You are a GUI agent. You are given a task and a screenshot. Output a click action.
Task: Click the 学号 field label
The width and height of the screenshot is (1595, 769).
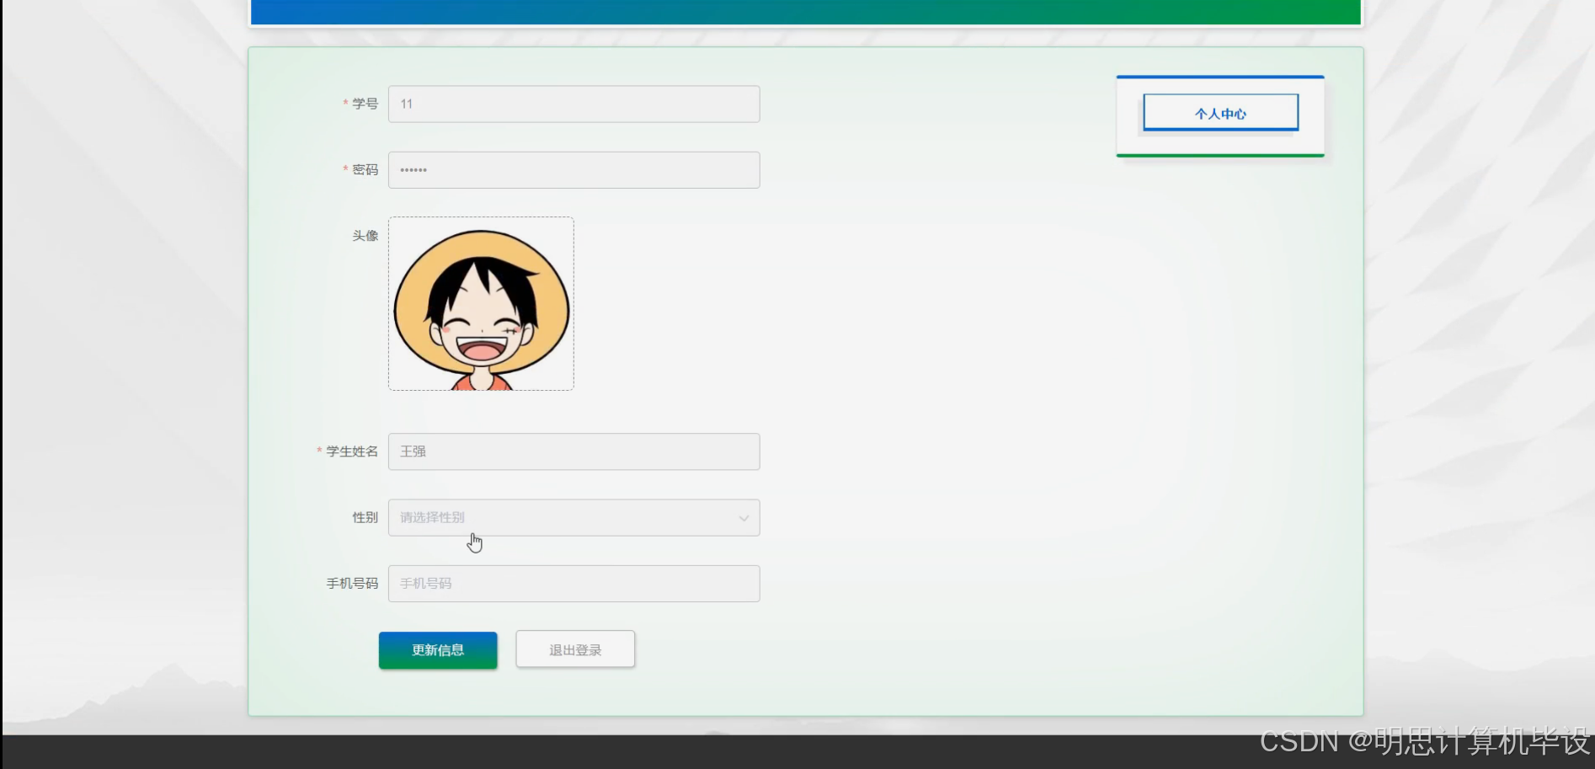[x=365, y=104]
